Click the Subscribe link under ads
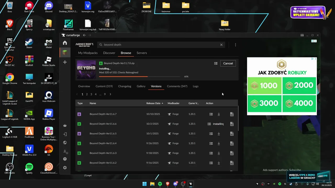This screenshot has height=188, width=335. 295,170
